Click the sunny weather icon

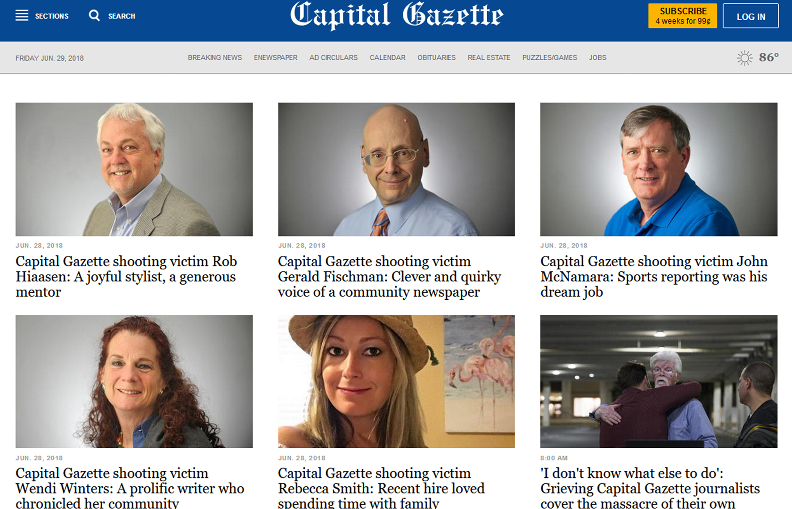point(744,58)
